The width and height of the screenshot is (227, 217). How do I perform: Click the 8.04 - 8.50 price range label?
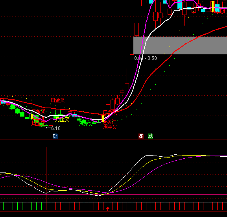point(146,58)
